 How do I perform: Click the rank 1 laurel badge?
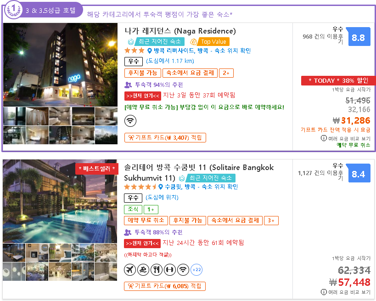tap(13, 10)
